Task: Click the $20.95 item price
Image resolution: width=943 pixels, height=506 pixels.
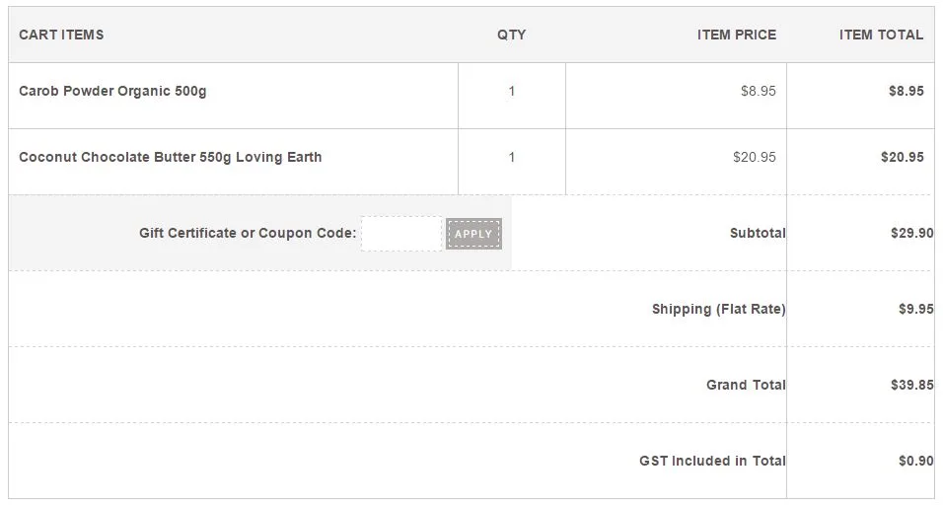Action: pos(754,158)
